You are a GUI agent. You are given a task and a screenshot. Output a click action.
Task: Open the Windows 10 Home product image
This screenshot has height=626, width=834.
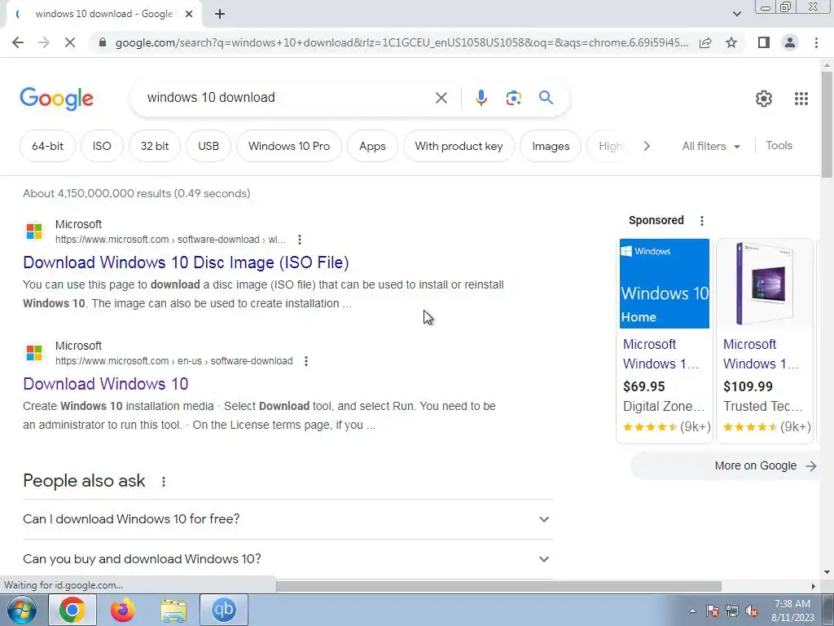pyautogui.click(x=665, y=284)
